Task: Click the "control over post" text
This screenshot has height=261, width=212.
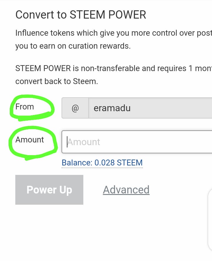Action: click(x=173, y=33)
